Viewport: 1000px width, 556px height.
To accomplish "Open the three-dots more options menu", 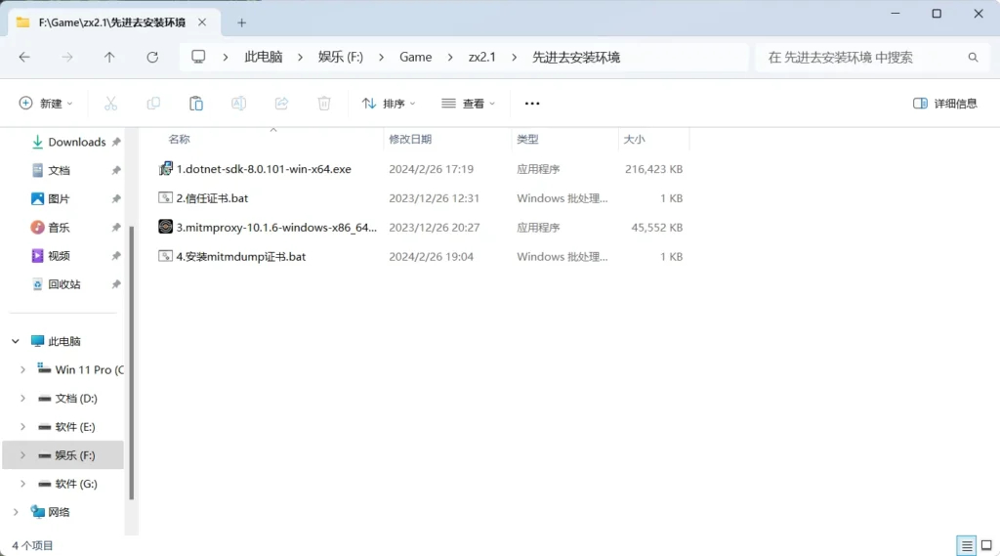I will coord(532,104).
